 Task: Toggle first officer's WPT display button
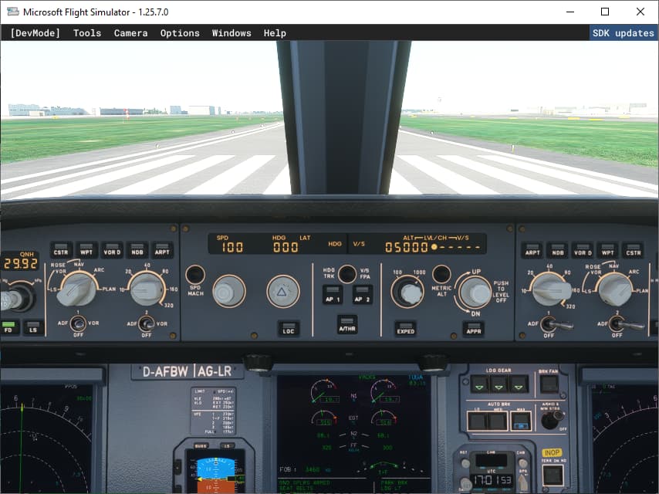pos(608,250)
